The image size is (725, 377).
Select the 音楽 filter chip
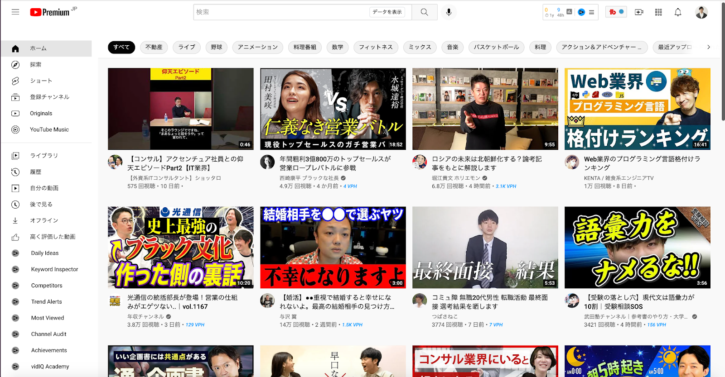pyautogui.click(x=453, y=47)
